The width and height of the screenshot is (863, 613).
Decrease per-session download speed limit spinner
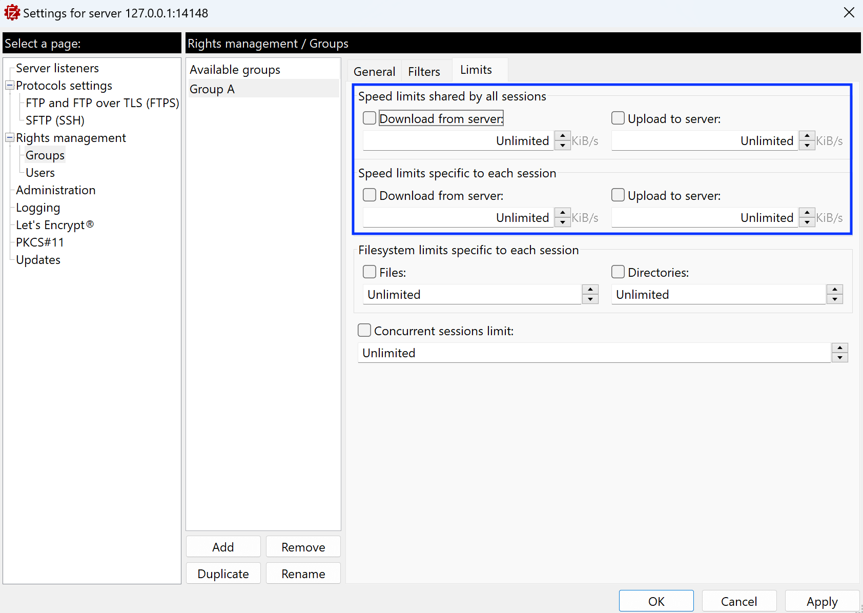pos(562,222)
